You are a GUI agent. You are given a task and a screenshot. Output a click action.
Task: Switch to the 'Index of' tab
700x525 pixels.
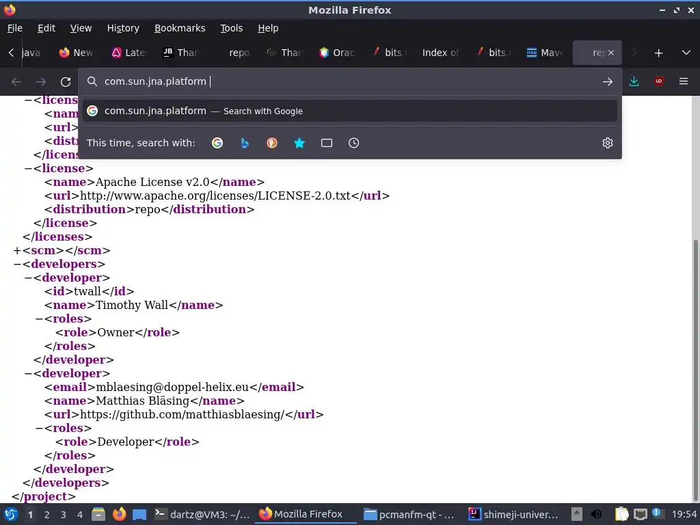point(440,53)
